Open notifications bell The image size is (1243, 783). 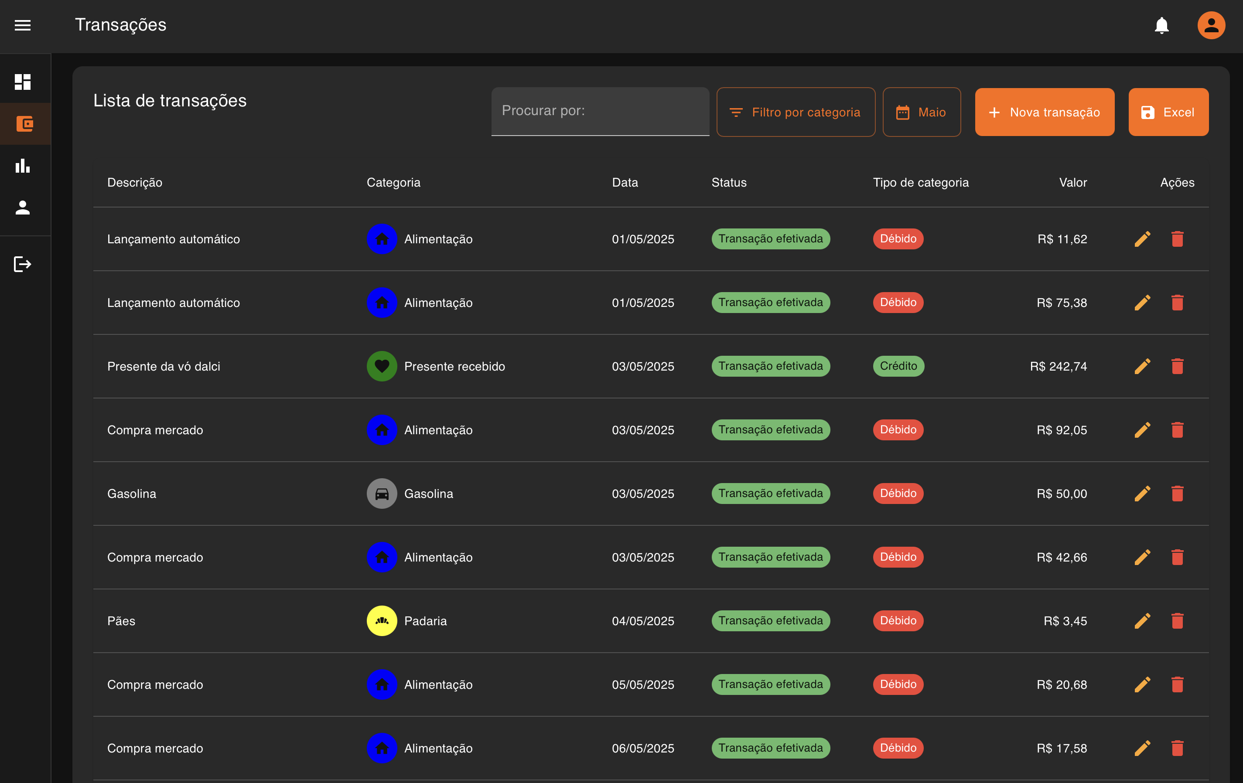coord(1161,25)
